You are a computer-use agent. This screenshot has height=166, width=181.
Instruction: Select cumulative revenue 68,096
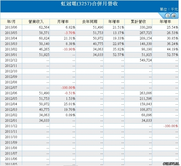pyautogui.click(x=146, y=115)
